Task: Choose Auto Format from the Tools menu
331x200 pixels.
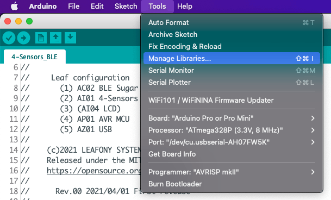Action: click(232, 23)
